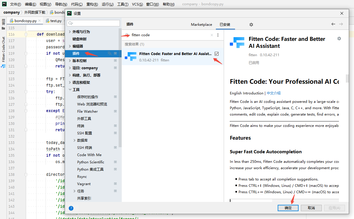354x219 pixels.
Task: Open the 重构(R) menu
Action: click(x=92, y=4)
